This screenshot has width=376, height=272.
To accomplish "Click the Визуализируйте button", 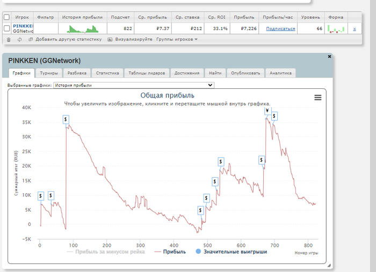I will pyautogui.click(x=134, y=39).
